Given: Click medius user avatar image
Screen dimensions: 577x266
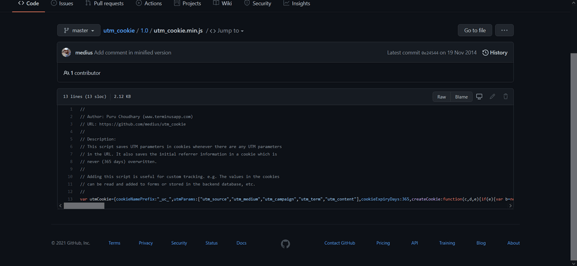Looking at the screenshot, I should (67, 53).
